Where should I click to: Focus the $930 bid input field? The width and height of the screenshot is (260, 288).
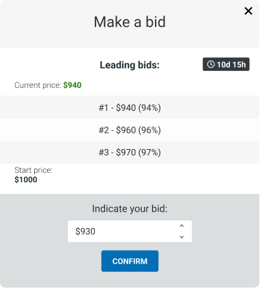[130, 231]
